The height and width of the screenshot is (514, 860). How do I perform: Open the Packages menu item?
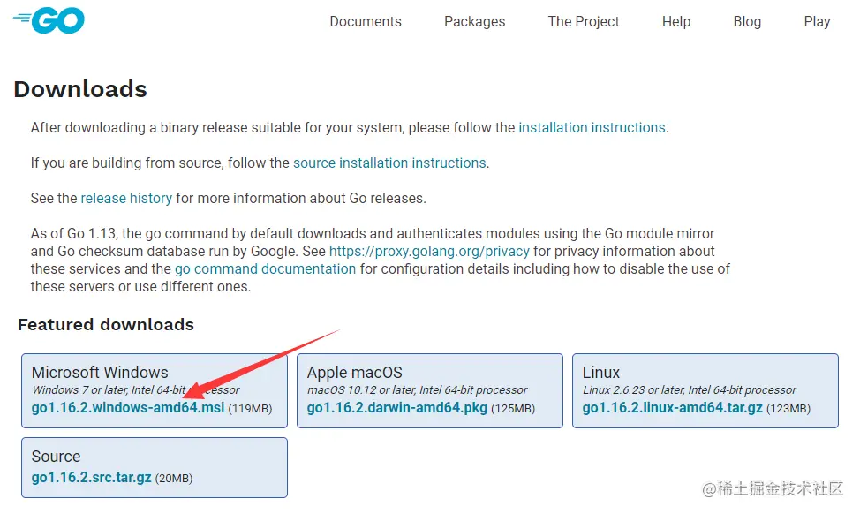coord(474,22)
